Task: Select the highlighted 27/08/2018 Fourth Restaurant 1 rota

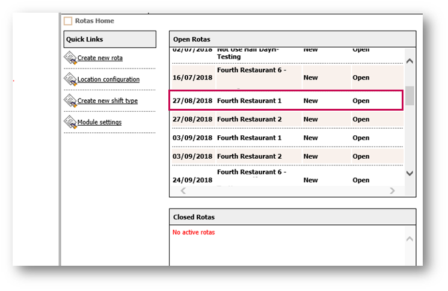Action: [249, 101]
